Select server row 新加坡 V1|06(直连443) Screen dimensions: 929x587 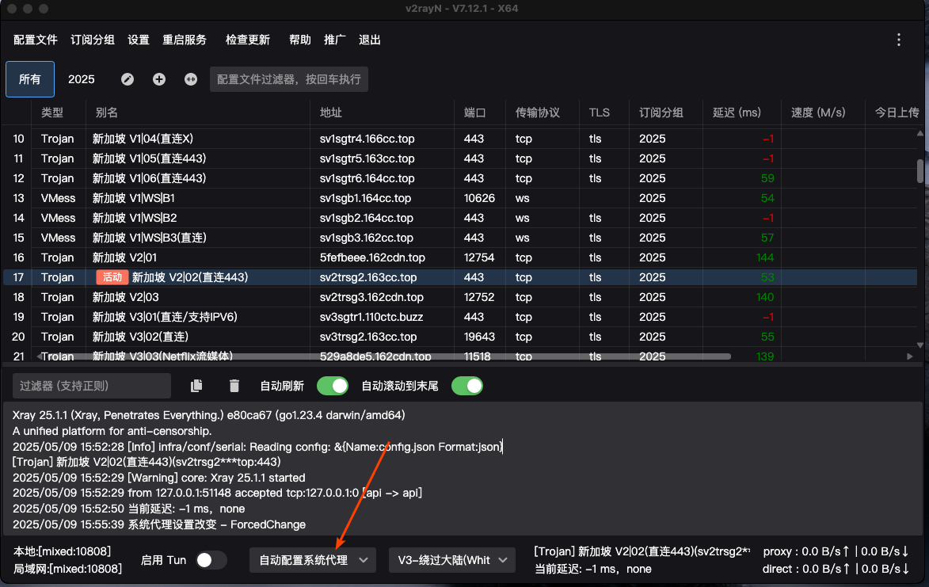point(460,178)
